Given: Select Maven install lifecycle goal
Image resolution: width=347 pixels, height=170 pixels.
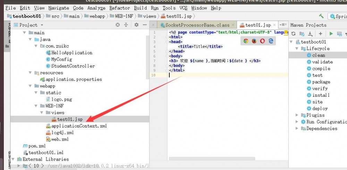Looking at the screenshot, I should (x=321, y=95).
